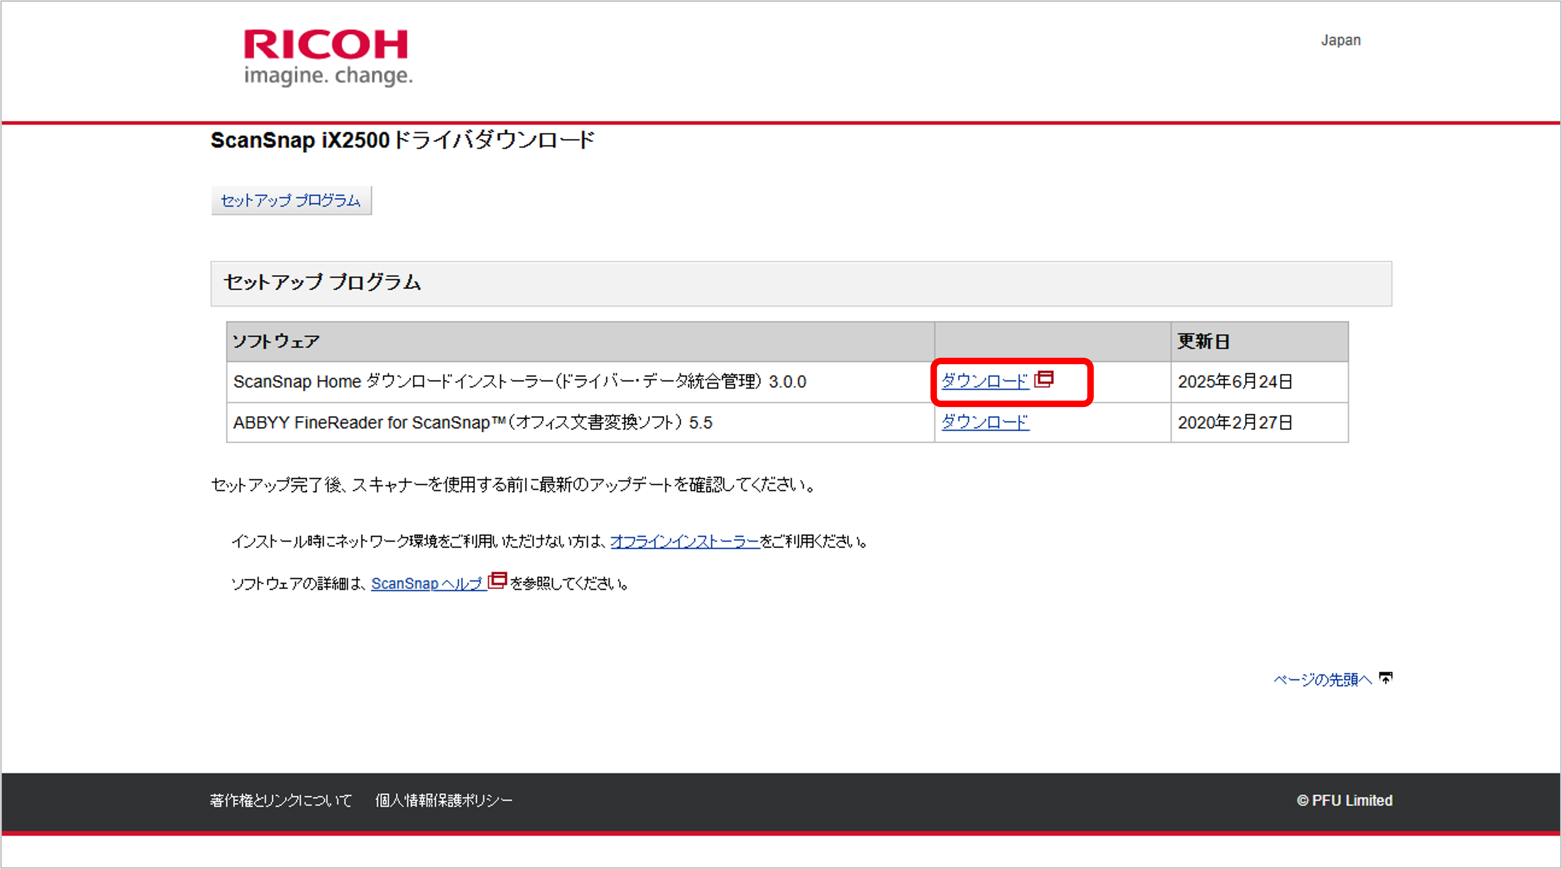
Task: Click the up-arrow icon beside ページの先頭へ
Action: pos(1385,678)
